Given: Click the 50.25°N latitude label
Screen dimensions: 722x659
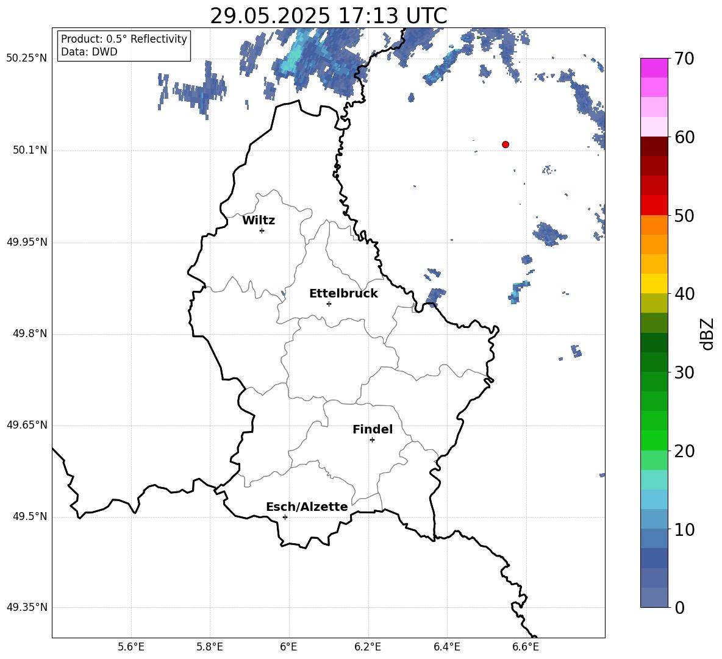Looking at the screenshot, I should tap(27, 59).
